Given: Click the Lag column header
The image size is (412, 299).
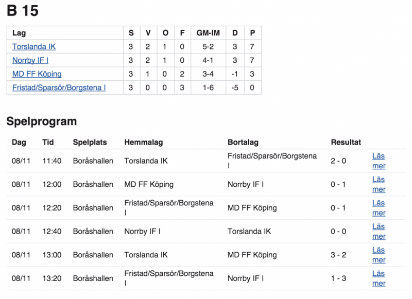Looking at the screenshot, I should 19,33.
